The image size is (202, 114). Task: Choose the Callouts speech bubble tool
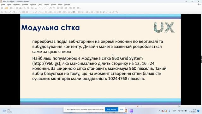coord(64,12)
